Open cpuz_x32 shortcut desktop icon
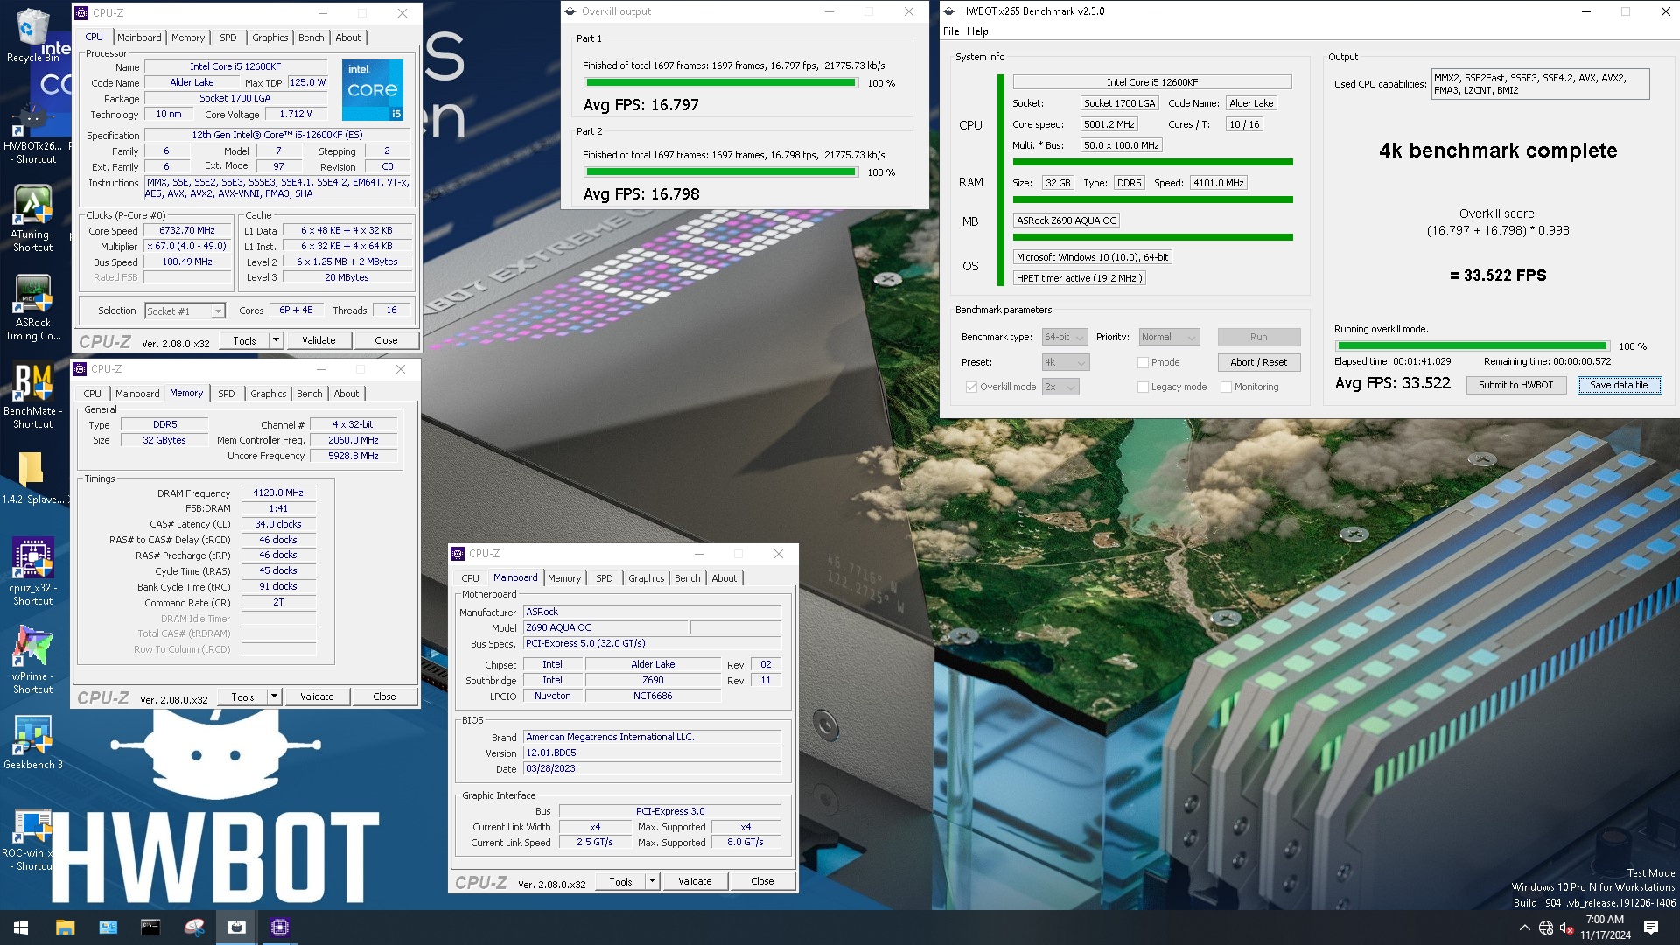This screenshot has height=945, width=1680. (x=32, y=572)
